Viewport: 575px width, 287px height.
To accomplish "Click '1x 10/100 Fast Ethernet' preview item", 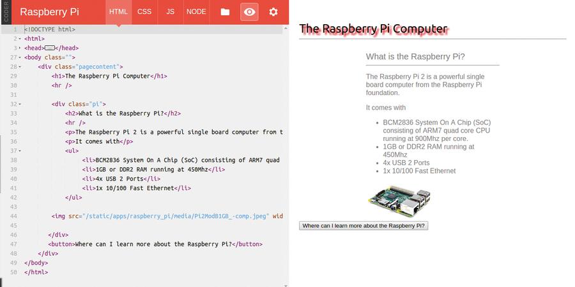I will 420,171.
